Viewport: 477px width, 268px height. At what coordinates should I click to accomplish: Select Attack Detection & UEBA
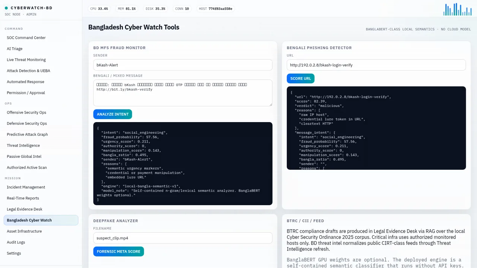[41, 71]
